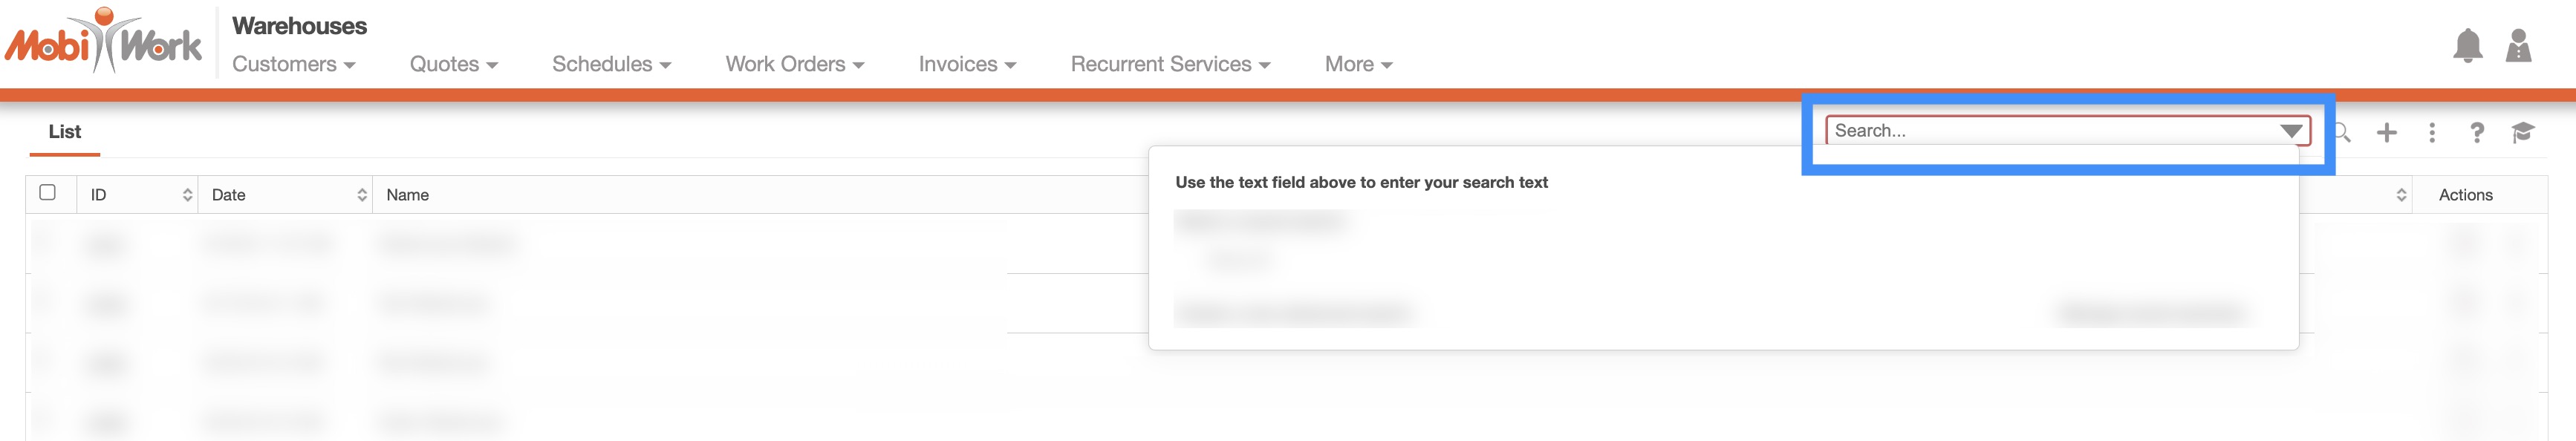Open the Schedules menu
The width and height of the screenshot is (2576, 441).
click(611, 64)
